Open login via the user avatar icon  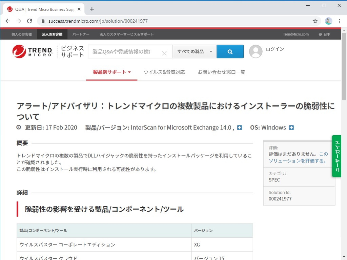[x=256, y=51]
